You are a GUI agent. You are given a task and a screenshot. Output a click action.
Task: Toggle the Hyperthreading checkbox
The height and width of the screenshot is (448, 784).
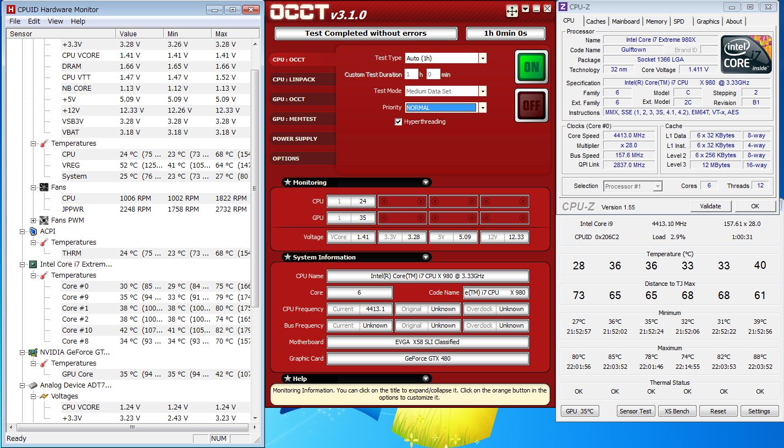pos(398,122)
